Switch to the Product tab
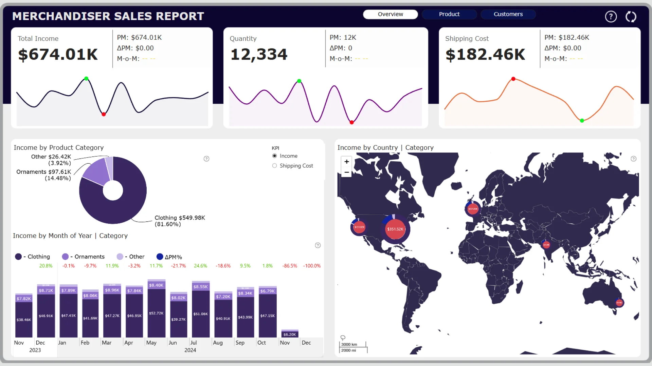Image resolution: width=652 pixels, height=366 pixels. coord(449,14)
